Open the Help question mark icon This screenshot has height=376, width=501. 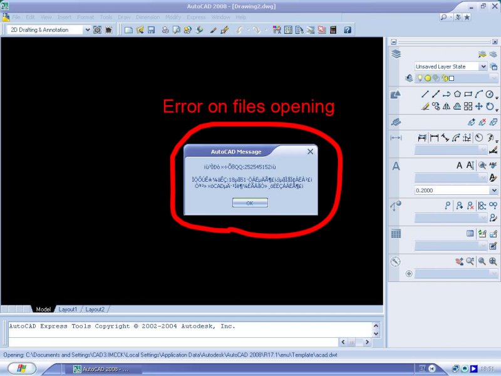pos(348,30)
